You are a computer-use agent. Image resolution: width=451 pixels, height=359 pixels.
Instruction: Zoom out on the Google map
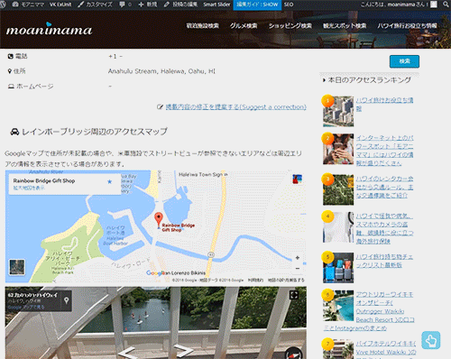click(298, 268)
